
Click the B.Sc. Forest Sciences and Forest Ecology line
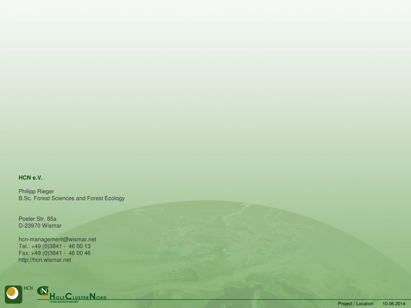tap(72, 198)
